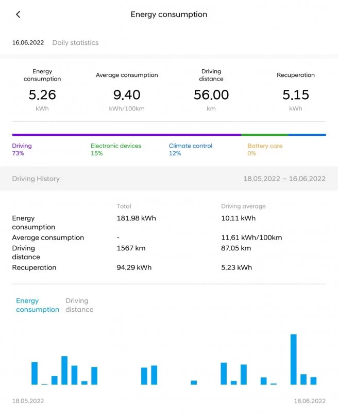Click the first blue bar in the chart
The width and height of the screenshot is (338, 413).
point(35,373)
